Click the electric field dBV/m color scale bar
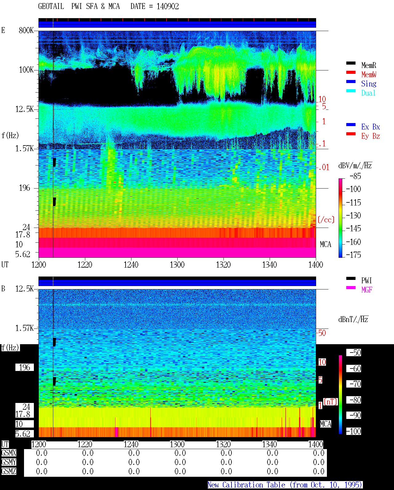This screenshot has height=490, width=394. tap(340, 218)
